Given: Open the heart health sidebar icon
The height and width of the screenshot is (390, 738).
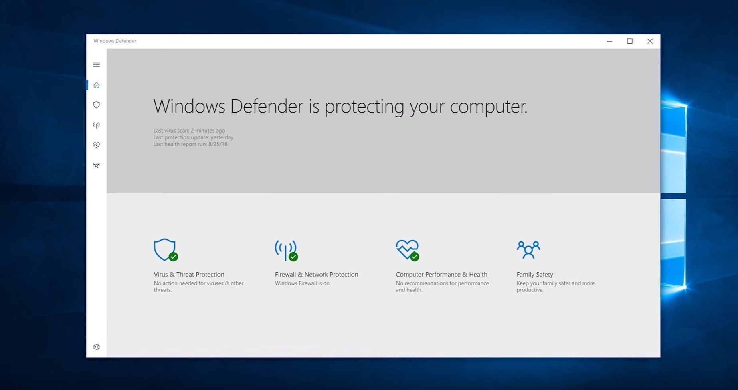Looking at the screenshot, I should tap(96, 145).
